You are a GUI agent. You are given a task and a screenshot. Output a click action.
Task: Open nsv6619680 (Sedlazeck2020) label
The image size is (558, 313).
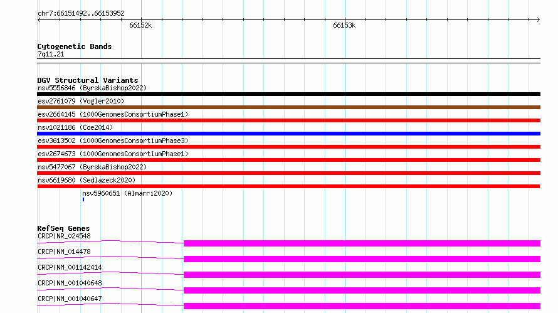[x=87, y=180]
